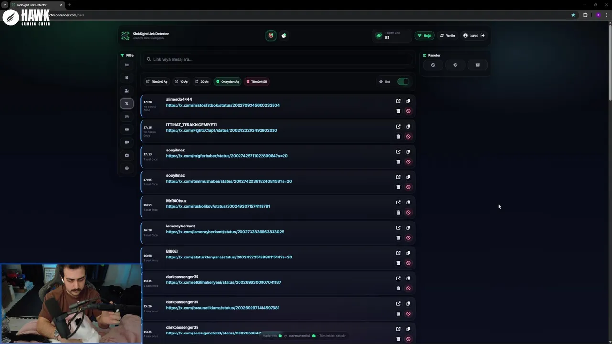Screen dimensions: 612x344
Task: Open x.com/FightcClup1 status link
Action: tap(221, 130)
